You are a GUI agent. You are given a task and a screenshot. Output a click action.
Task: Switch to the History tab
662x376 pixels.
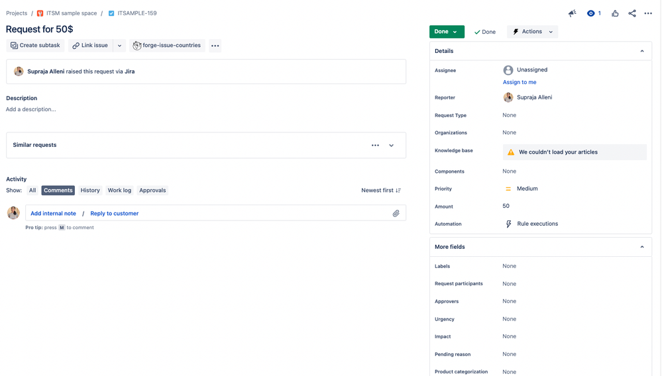click(x=90, y=191)
